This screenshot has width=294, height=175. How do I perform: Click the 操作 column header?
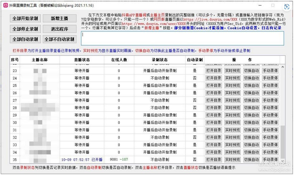(x=242, y=60)
